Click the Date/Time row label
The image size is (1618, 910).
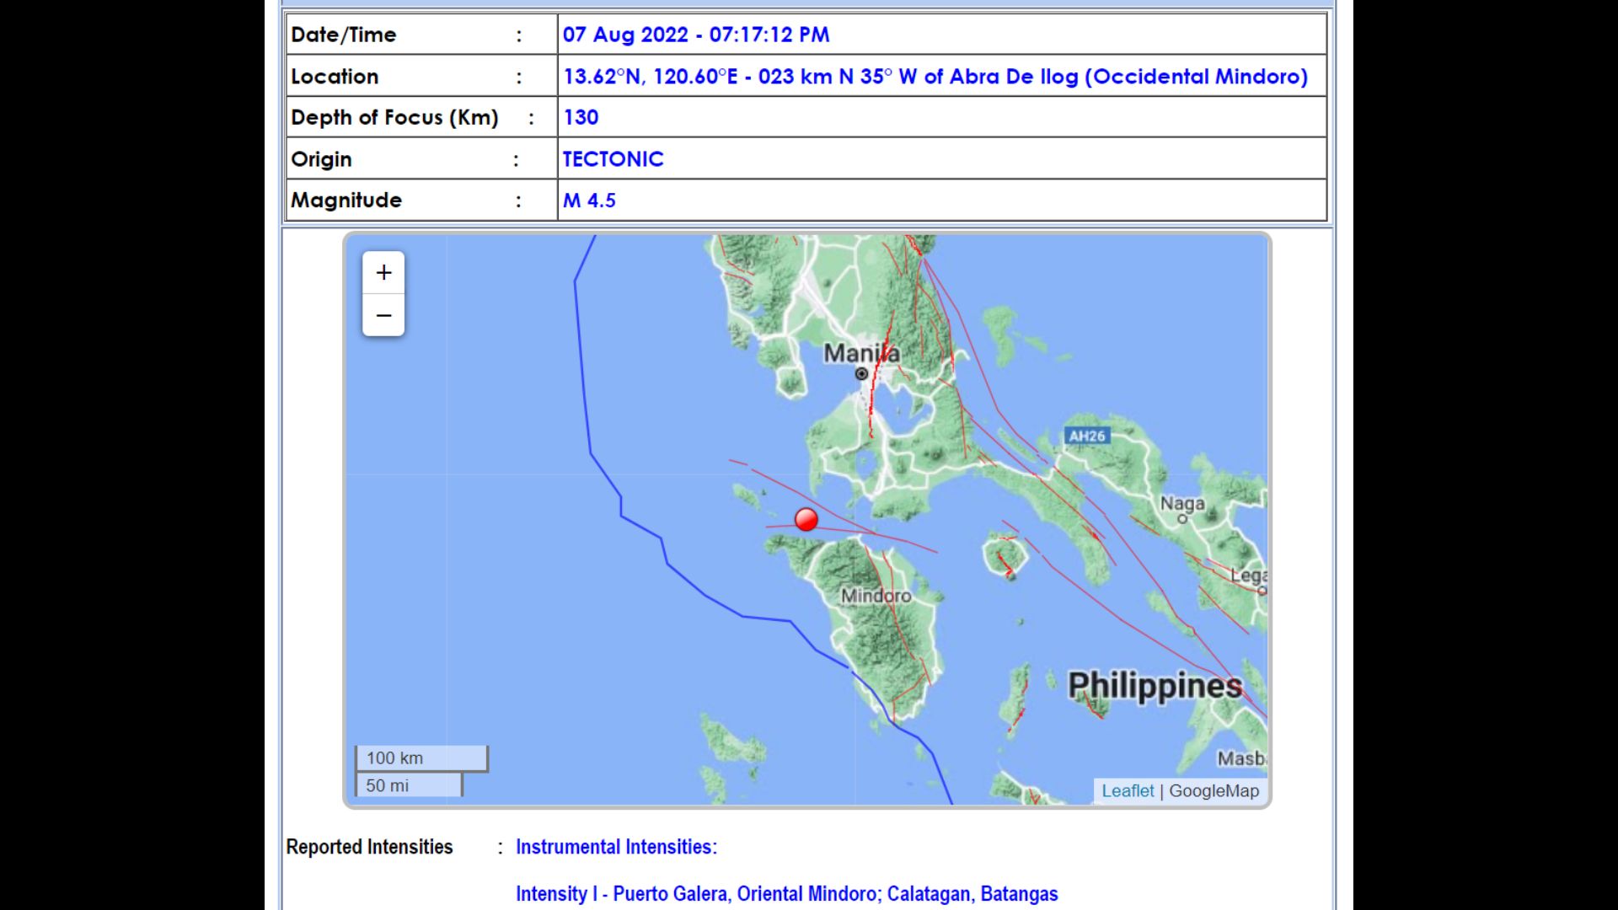(x=344, y=35)
